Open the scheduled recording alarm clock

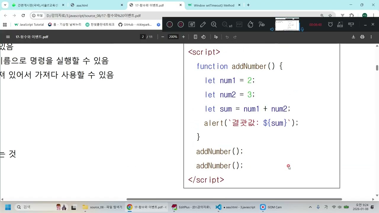(x=330, y=25)
